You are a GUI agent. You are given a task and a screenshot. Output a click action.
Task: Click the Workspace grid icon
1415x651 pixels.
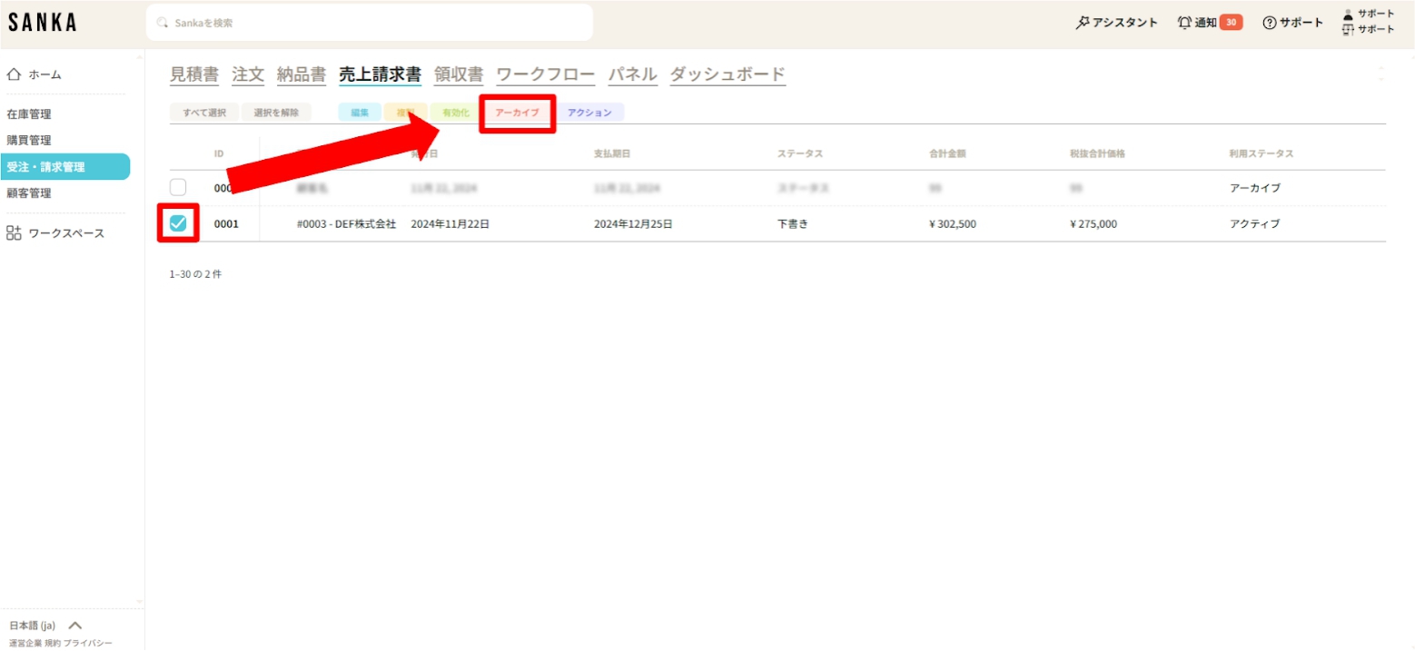(x=14, y=233)
